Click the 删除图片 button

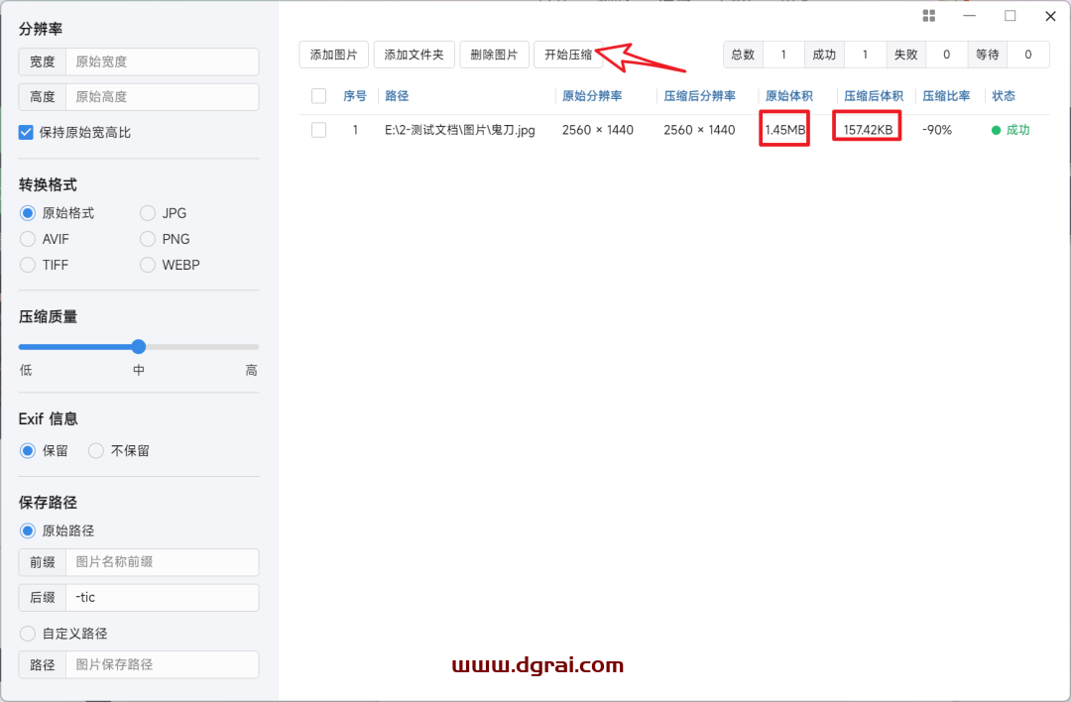point(494,55)
